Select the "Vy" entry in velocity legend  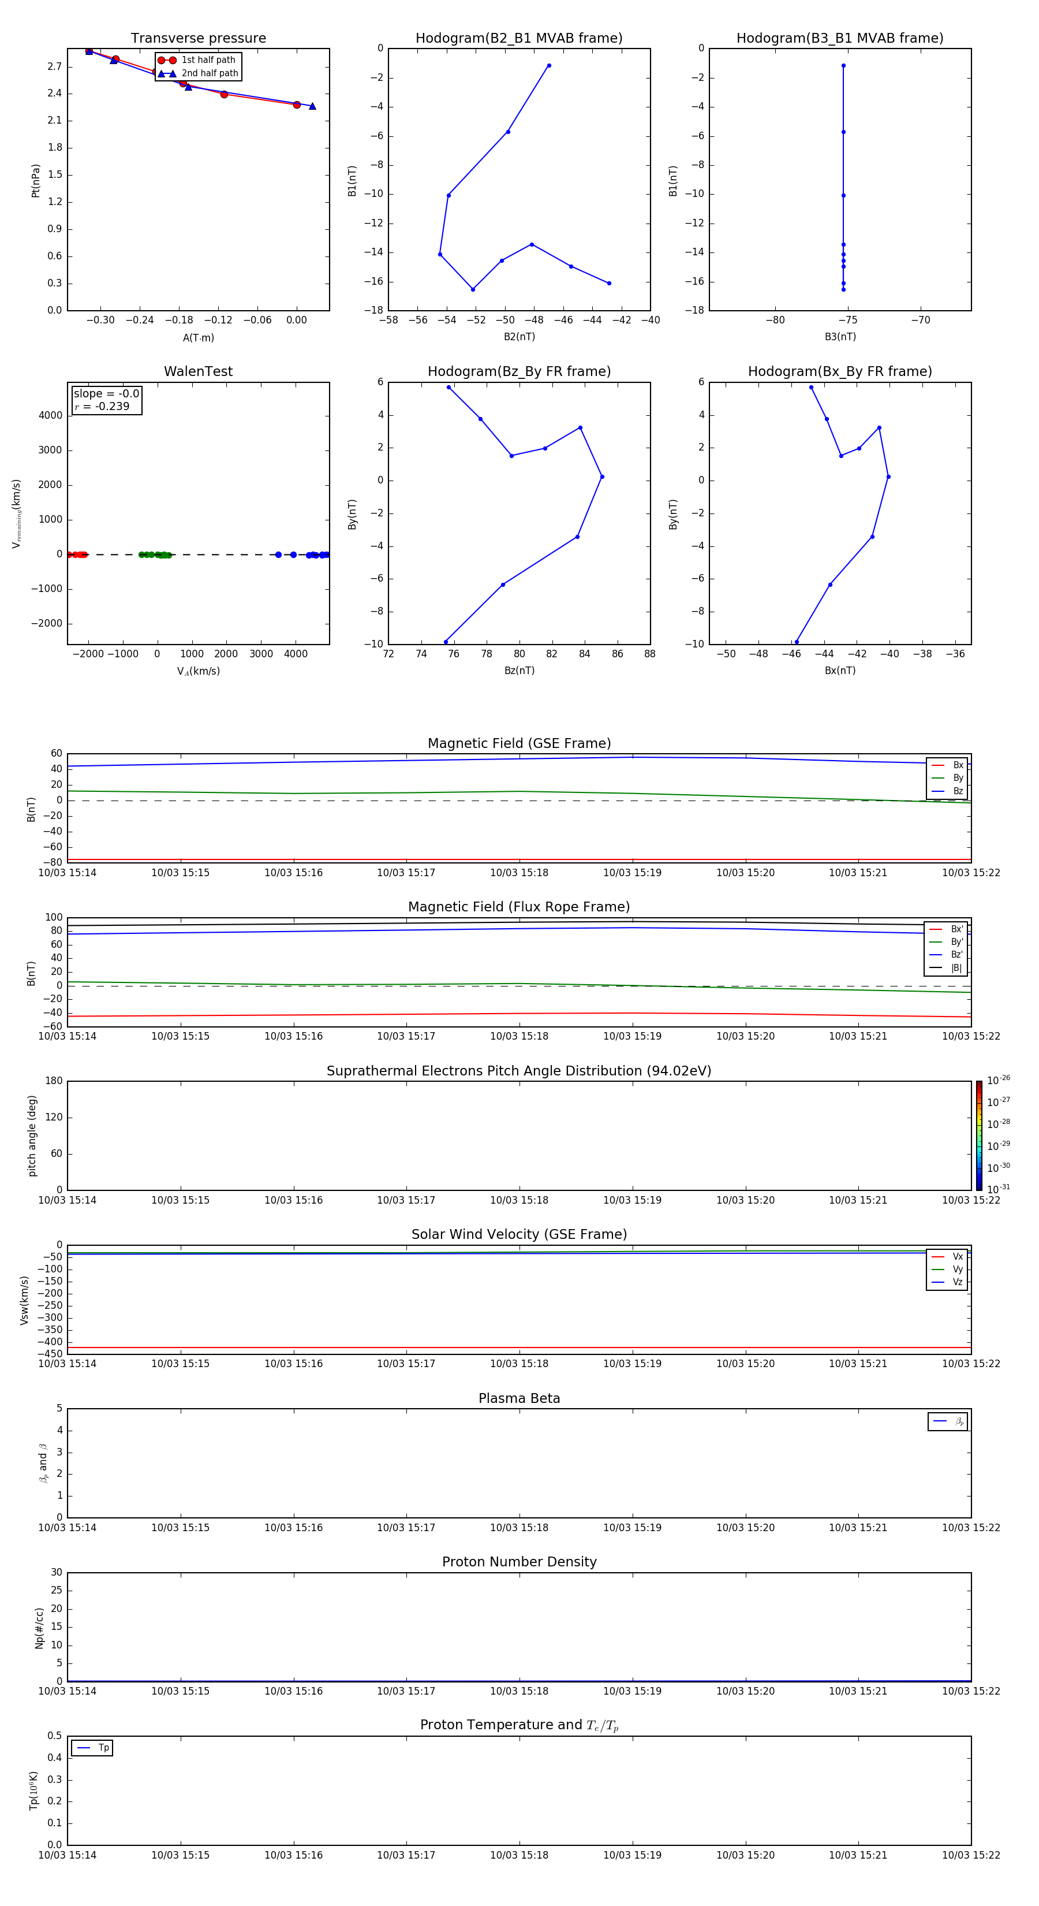coord(947,1269)
